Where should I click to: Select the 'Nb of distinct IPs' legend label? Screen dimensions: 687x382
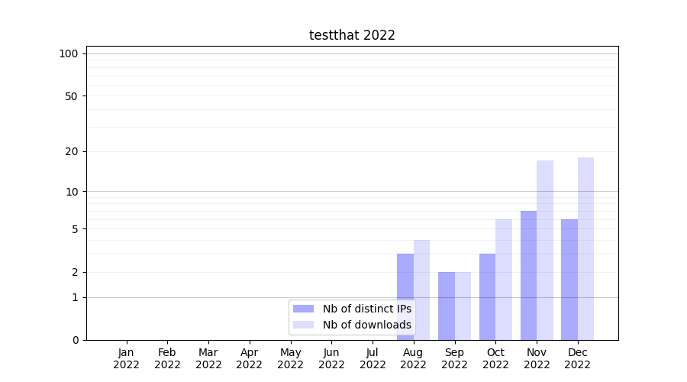click(366, 309)
